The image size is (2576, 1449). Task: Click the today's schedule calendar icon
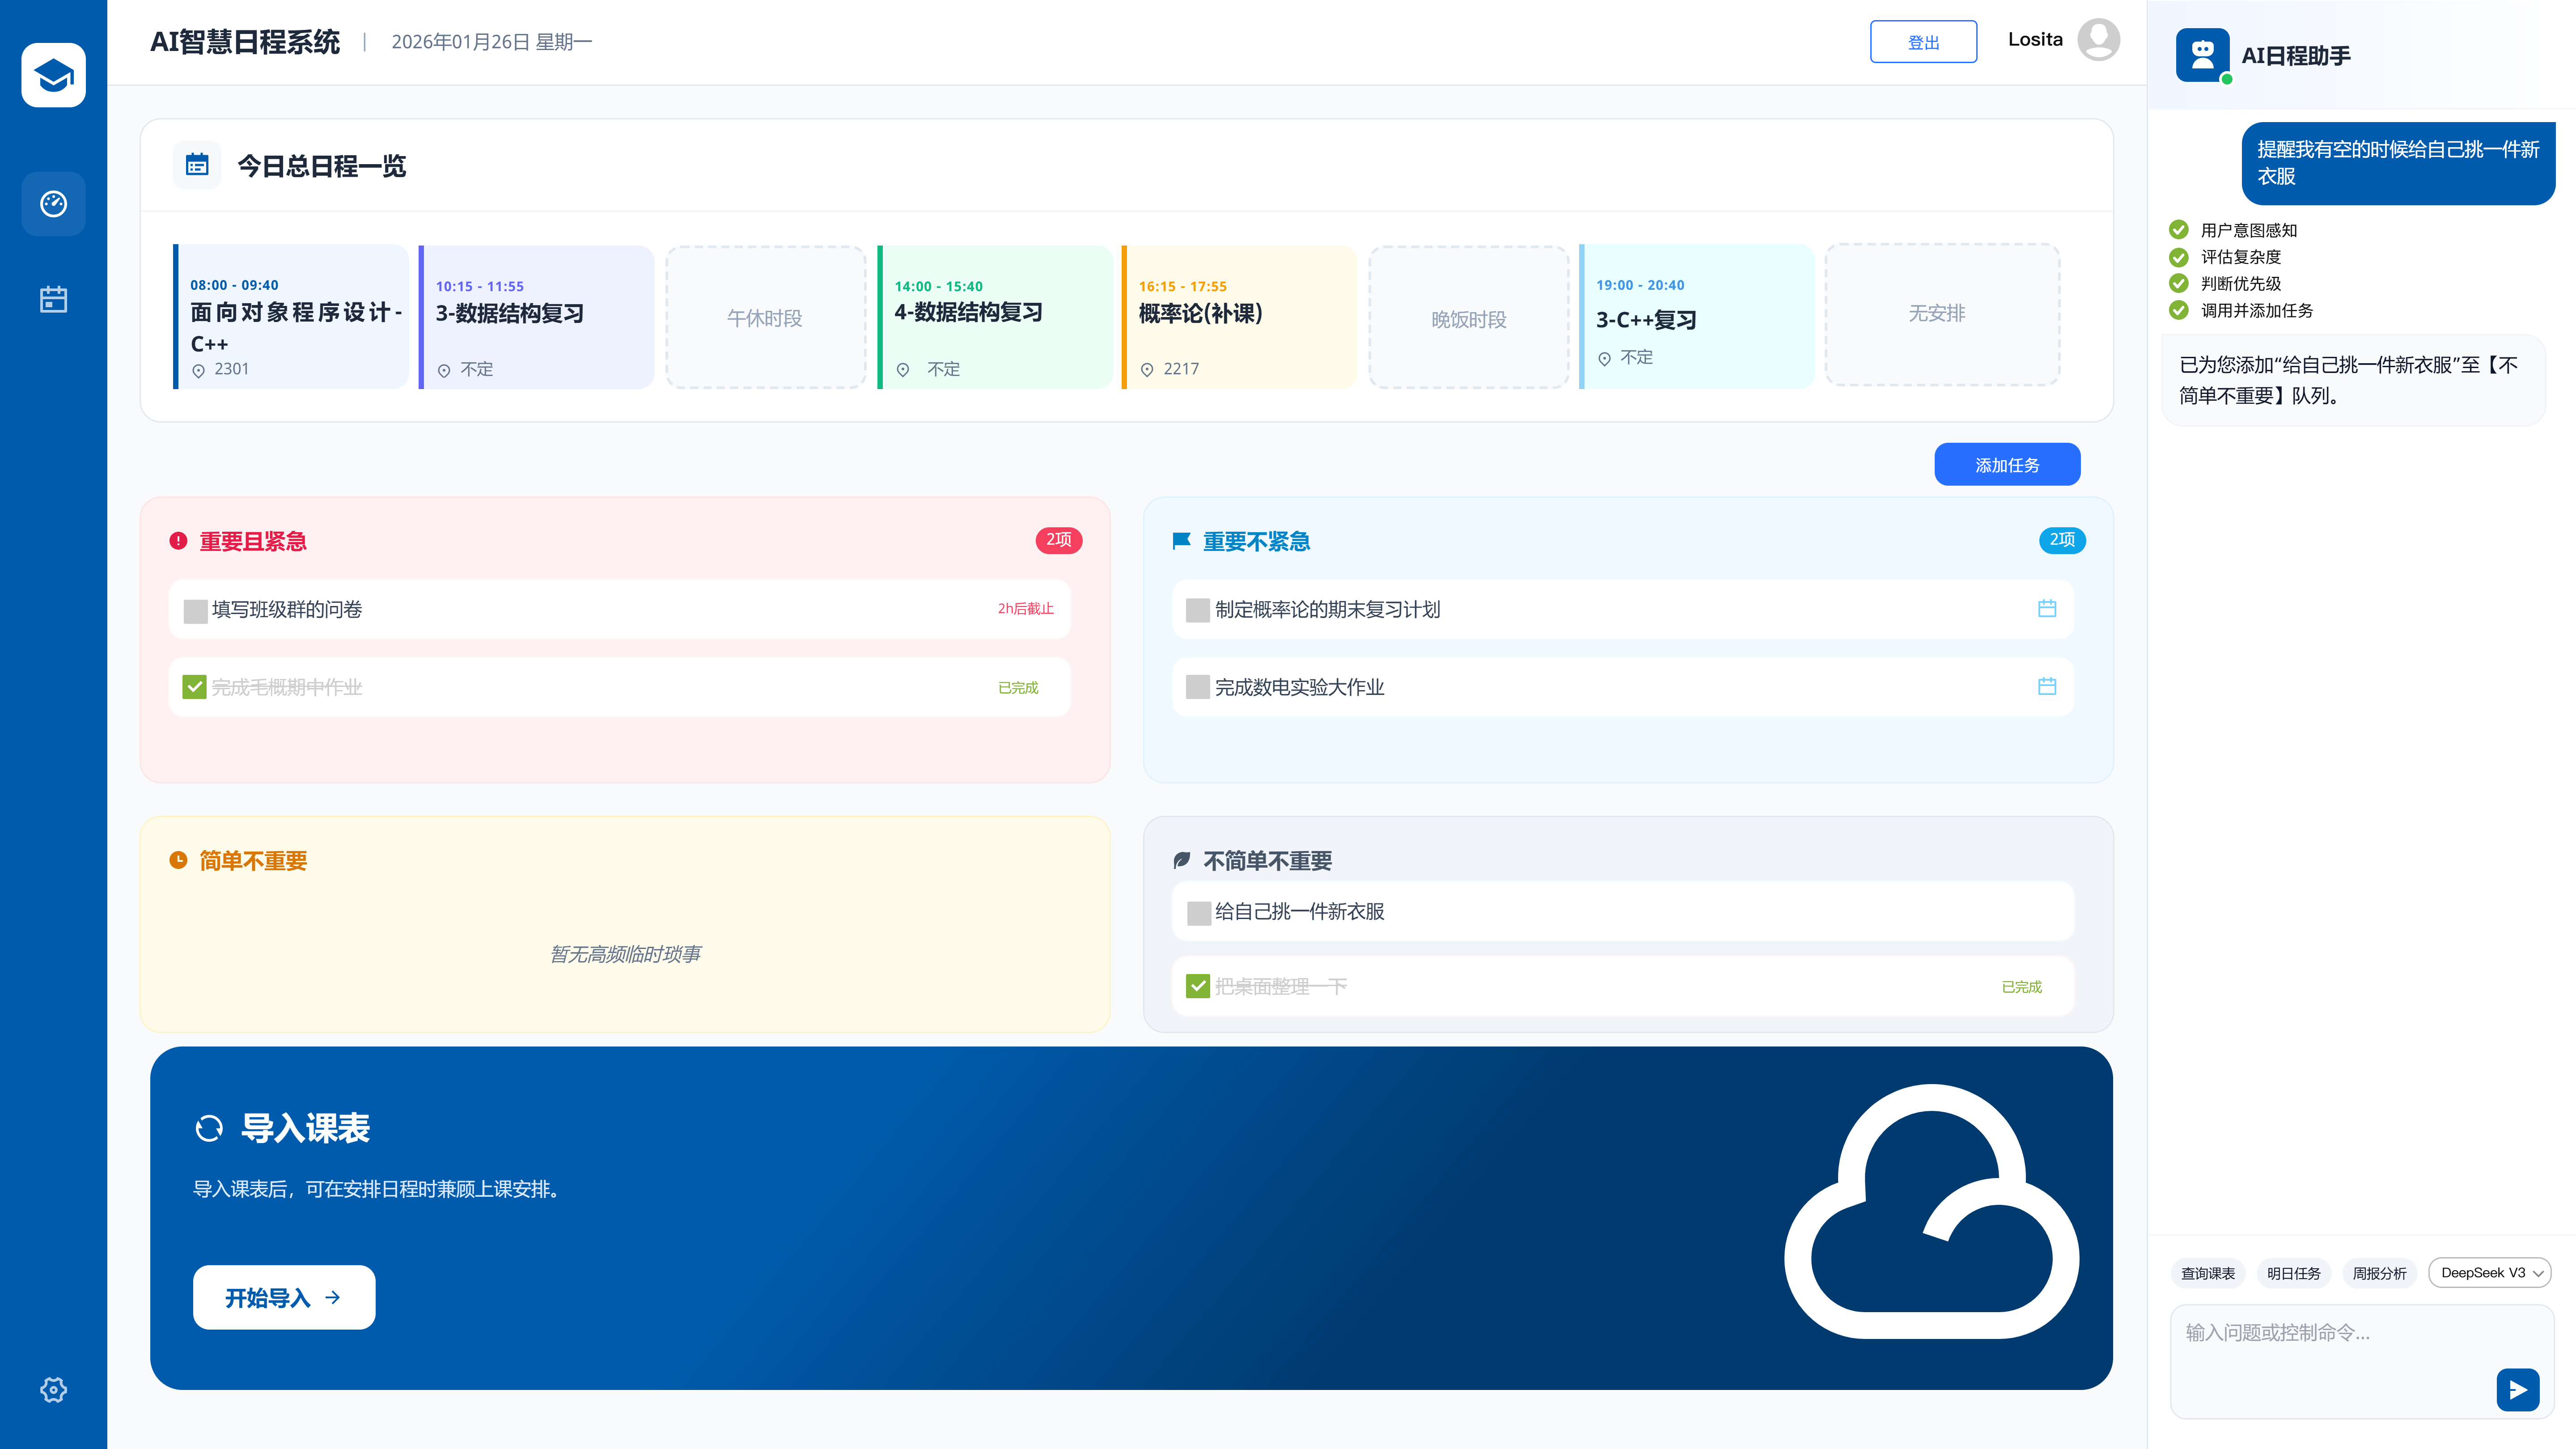click(x=197, y=165)
